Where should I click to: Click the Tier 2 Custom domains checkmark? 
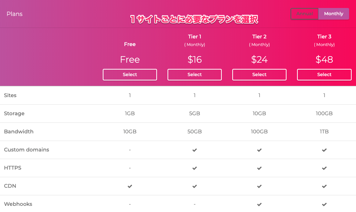coord(259,150)
